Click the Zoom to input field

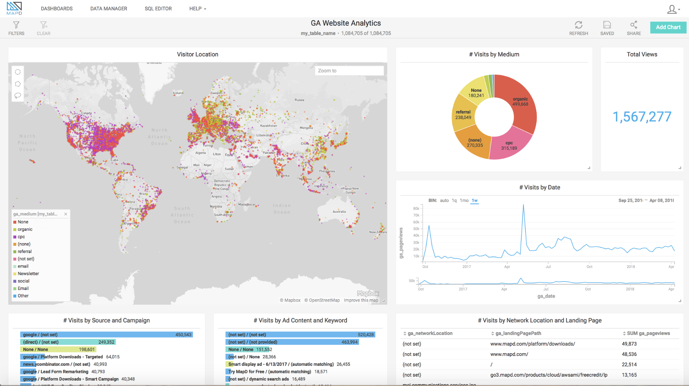[x=349, y=71]
